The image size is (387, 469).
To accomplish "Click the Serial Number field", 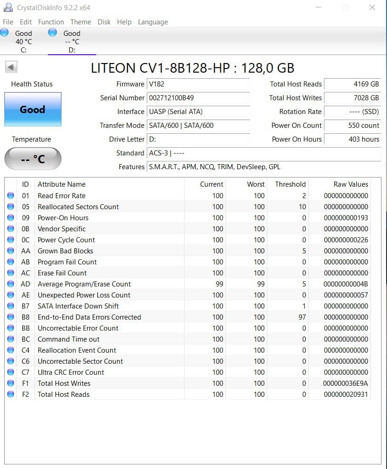I will click(198, 98).
